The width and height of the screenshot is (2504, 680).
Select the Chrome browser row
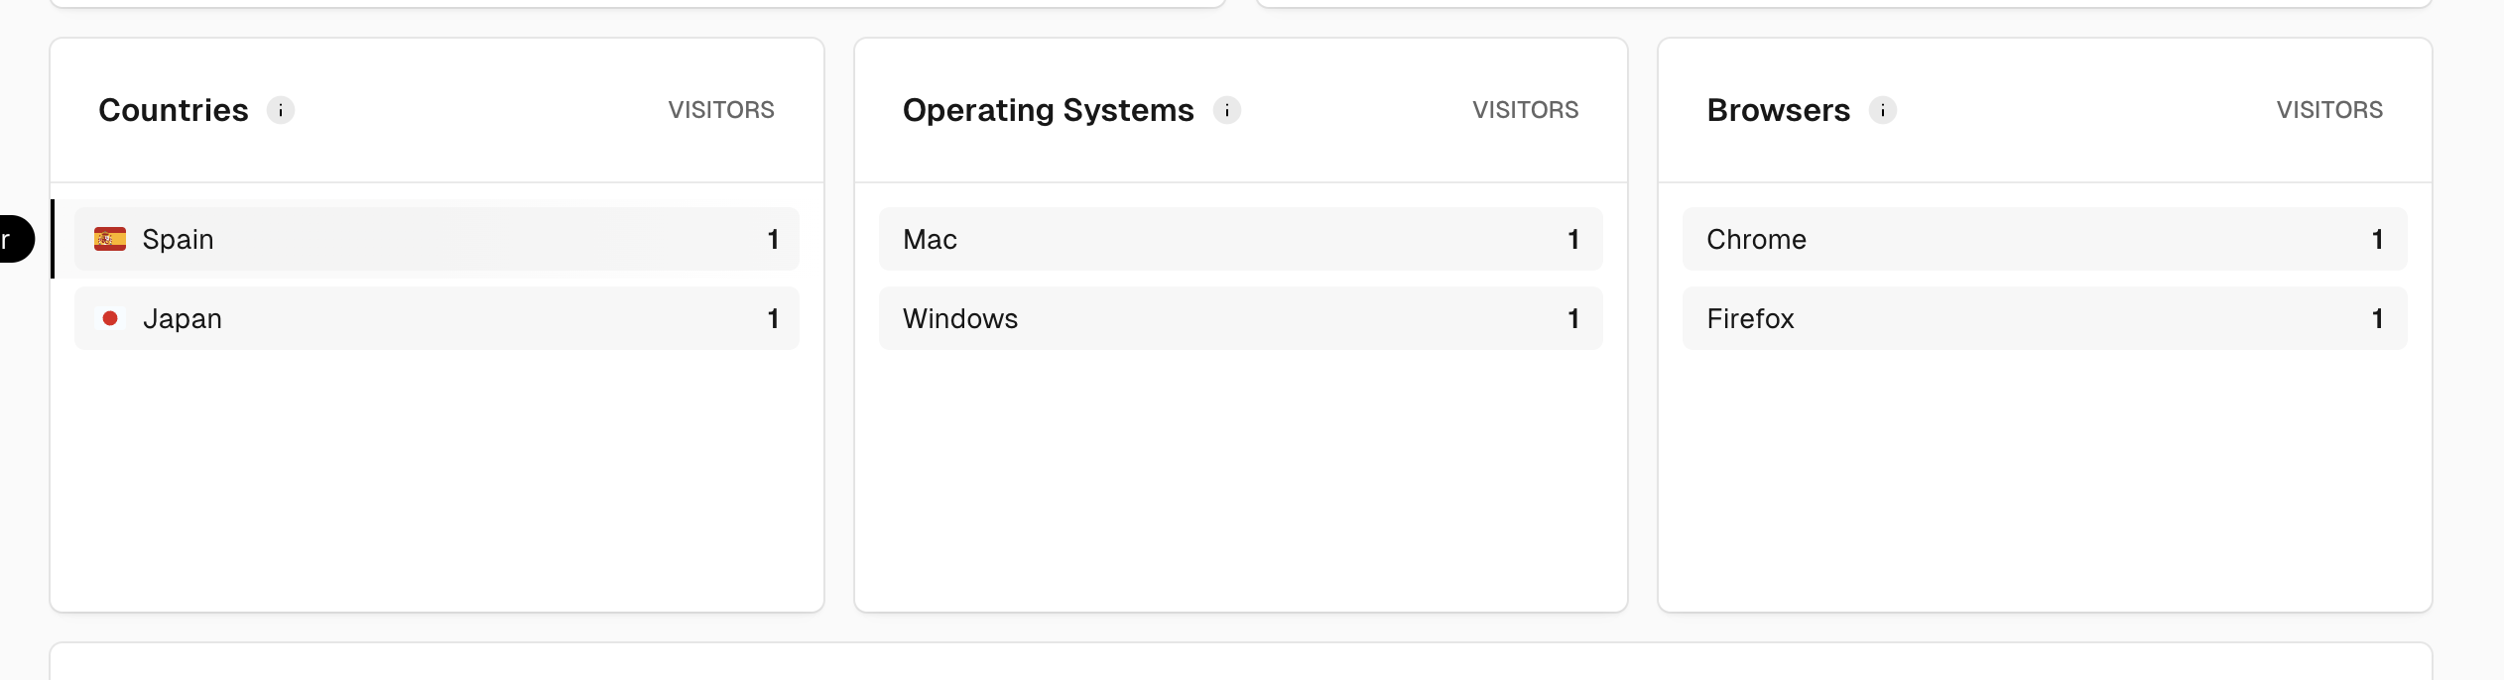pyautogui.click(x=2045, y=239)
